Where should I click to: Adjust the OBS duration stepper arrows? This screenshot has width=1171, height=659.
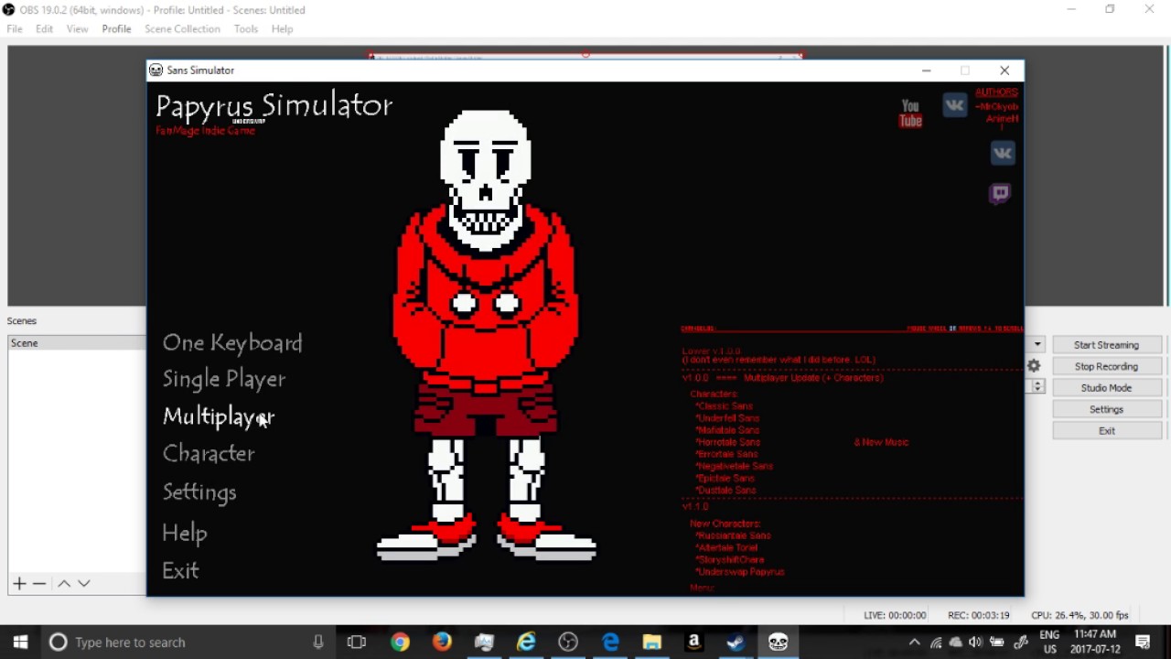(x=1037, y=386)
